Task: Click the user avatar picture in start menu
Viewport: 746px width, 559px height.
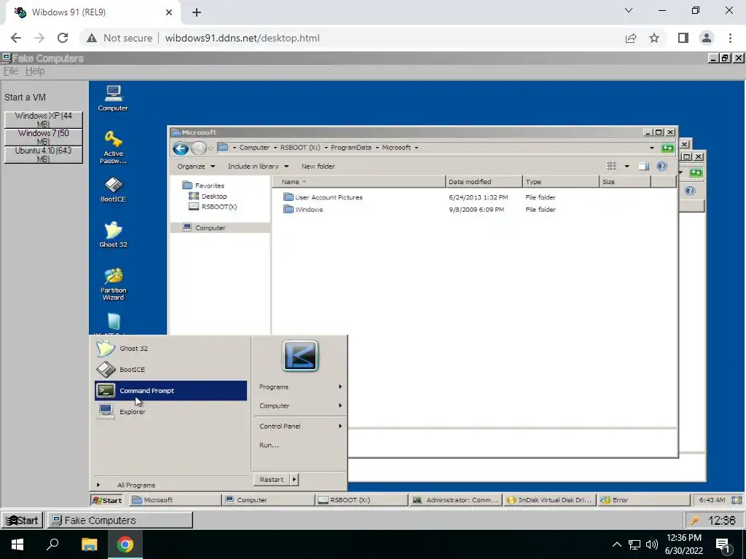Action: 300,355
